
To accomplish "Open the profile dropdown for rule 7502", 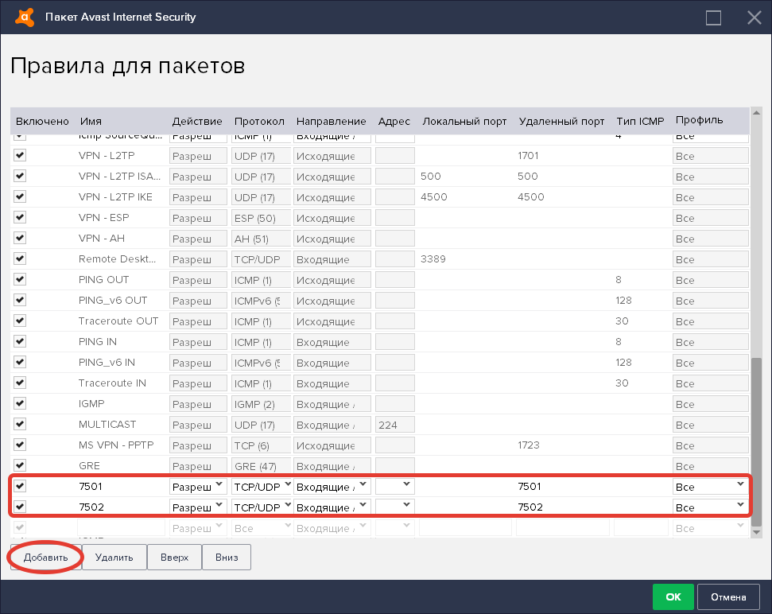I will 711,507.
